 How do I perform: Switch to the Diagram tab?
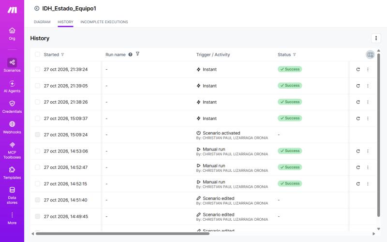[42, 22]
